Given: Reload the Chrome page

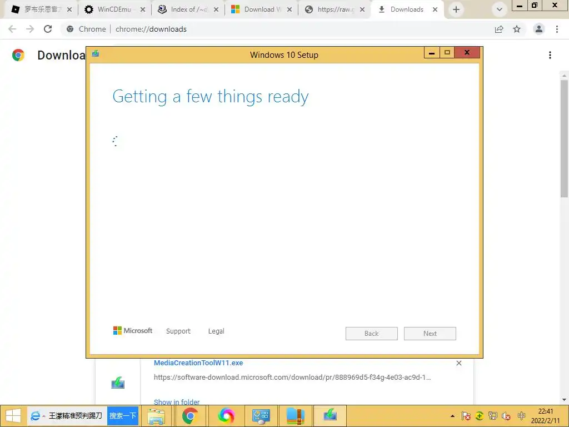Looking at the screenshot, I should point(48,29).
